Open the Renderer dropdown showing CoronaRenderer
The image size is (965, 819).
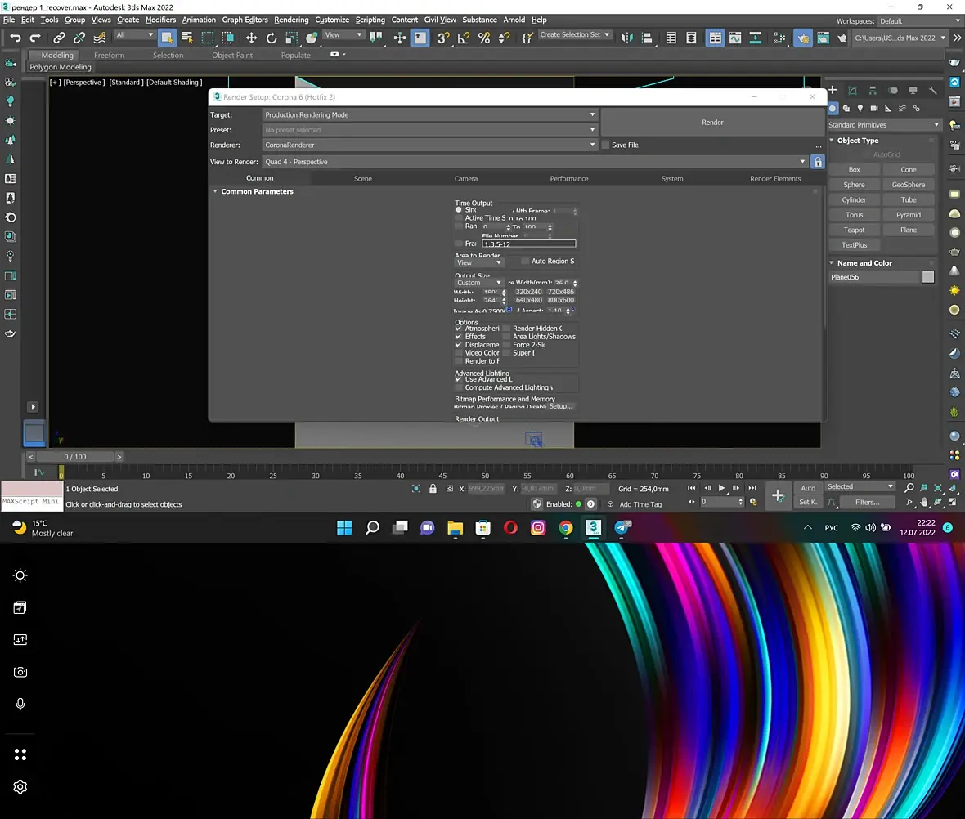pos(430,145)
